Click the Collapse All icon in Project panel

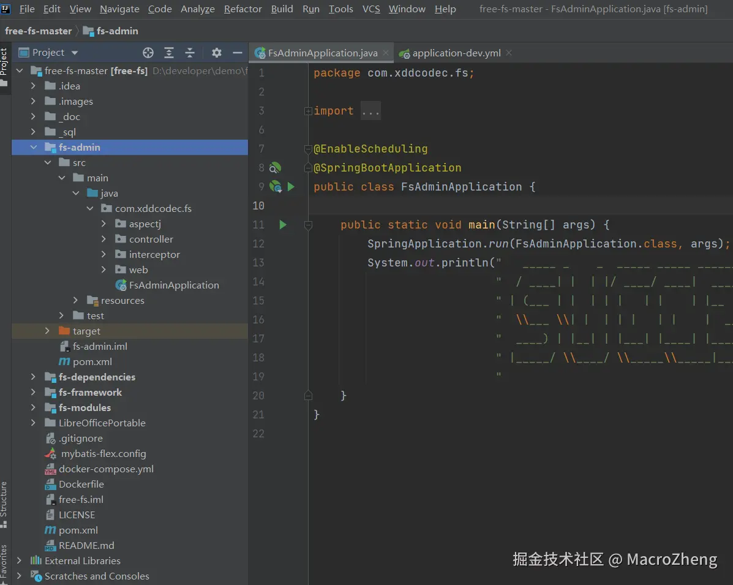point(190,53)
